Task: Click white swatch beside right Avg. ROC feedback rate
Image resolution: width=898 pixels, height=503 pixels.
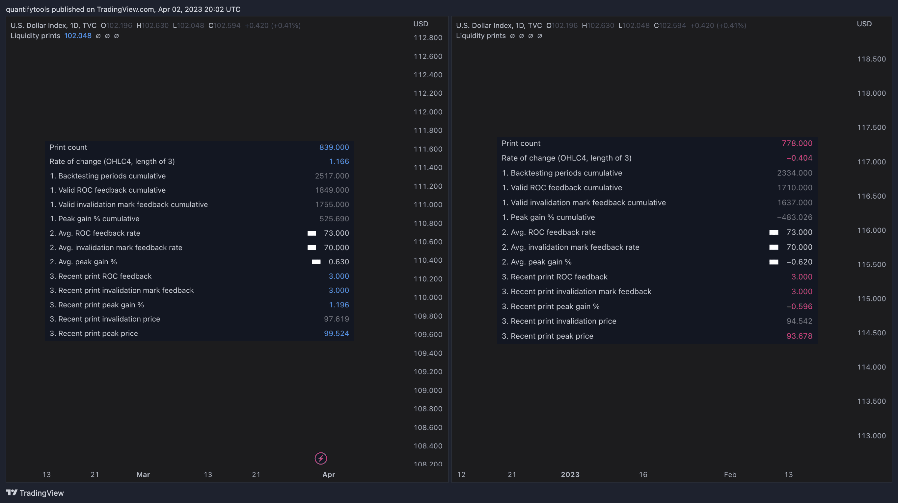Action: point(774,232)
